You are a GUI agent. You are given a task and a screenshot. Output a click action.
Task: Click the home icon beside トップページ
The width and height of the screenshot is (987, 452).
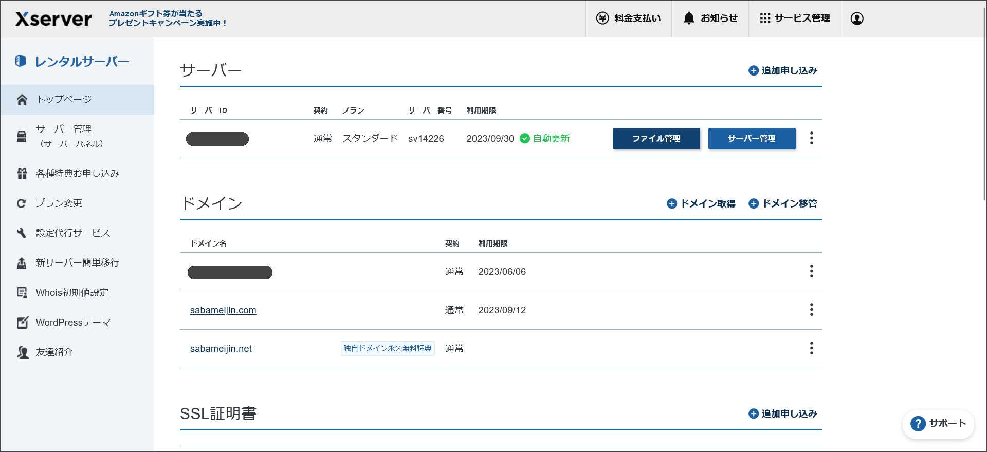(22, 100)
